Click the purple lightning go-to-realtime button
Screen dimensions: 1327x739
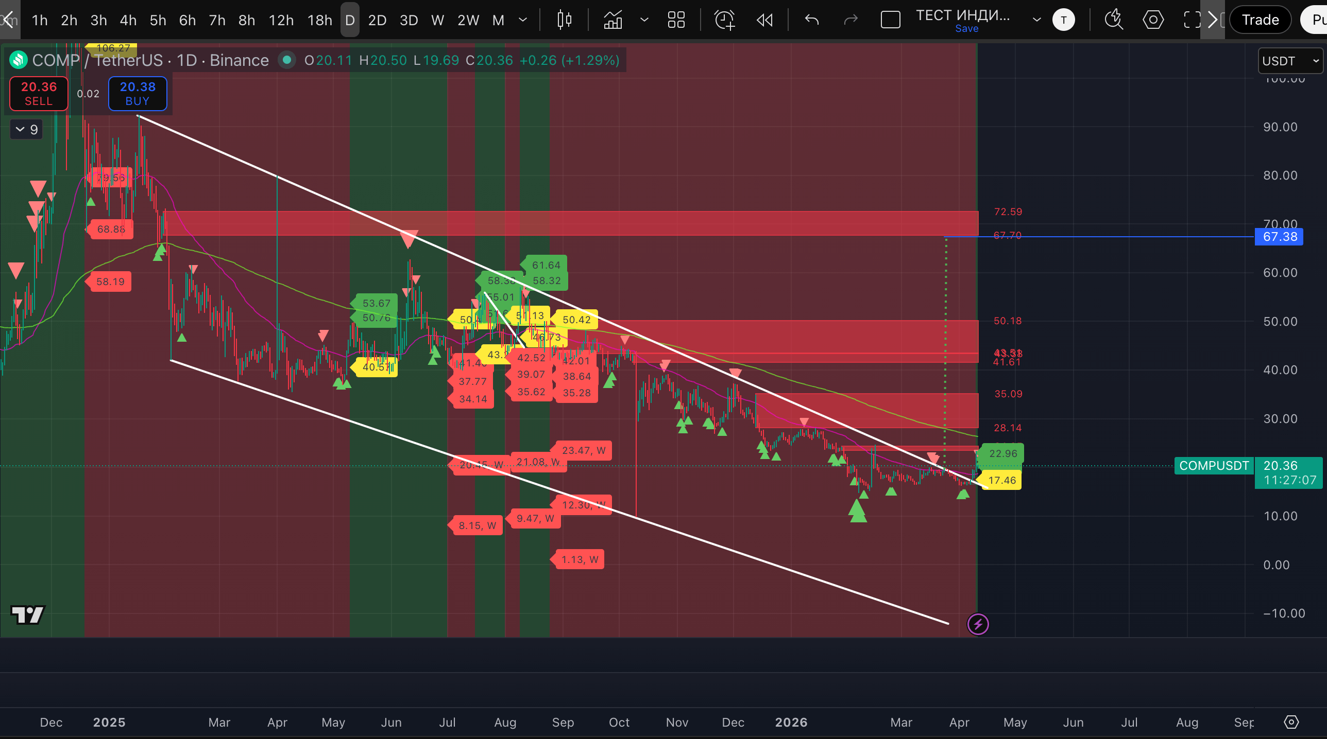pos(978,624)
